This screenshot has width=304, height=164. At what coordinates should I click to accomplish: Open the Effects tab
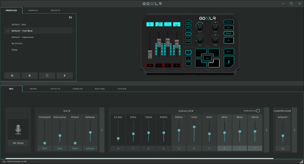55,89
